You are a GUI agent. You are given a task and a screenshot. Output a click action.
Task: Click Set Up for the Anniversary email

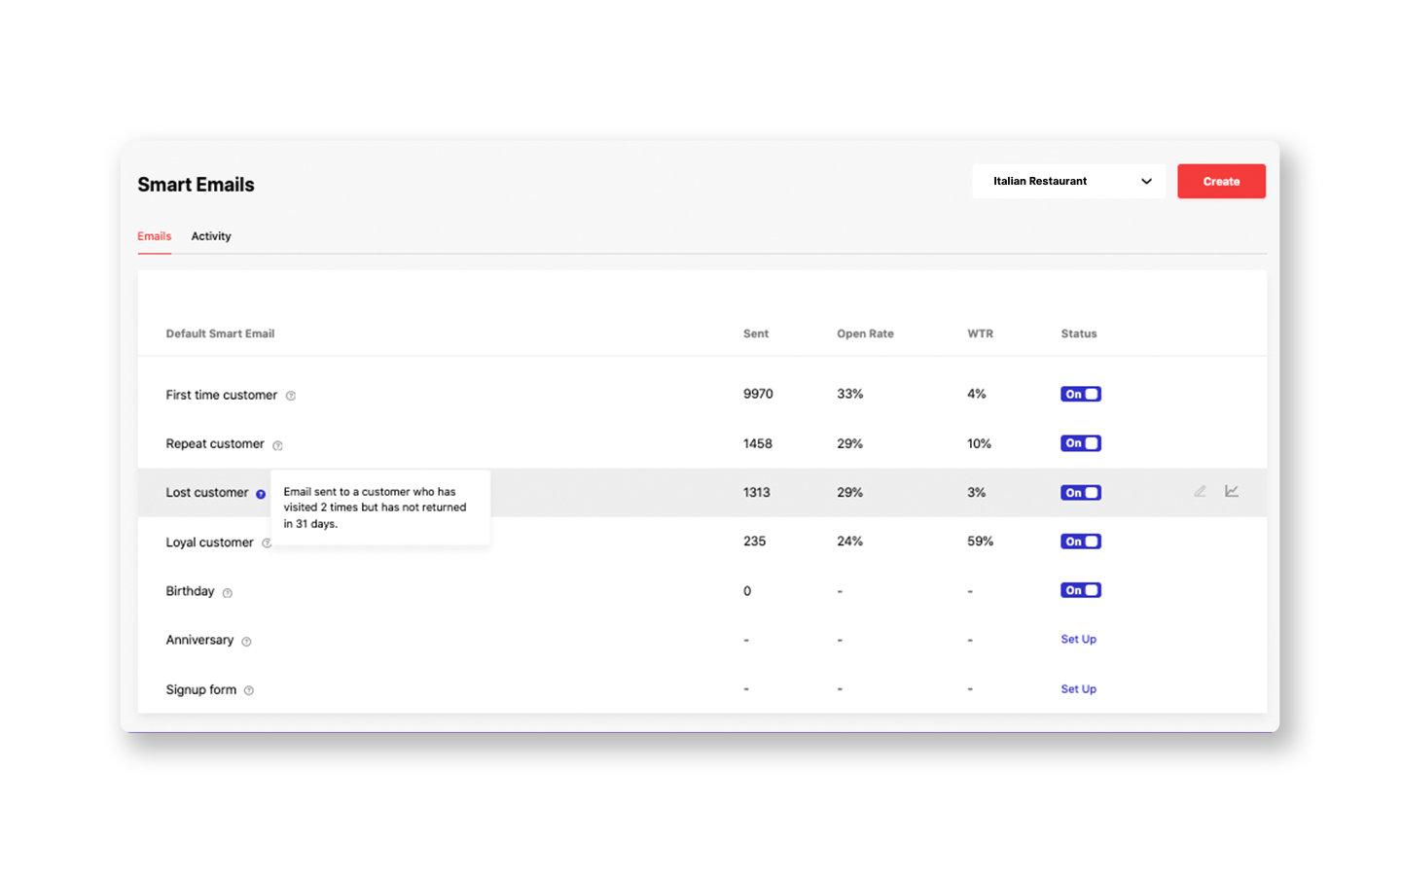point(1078,640)
